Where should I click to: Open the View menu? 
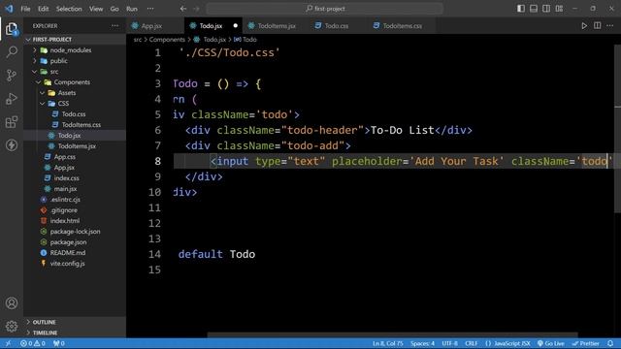(x=96, y=9)
